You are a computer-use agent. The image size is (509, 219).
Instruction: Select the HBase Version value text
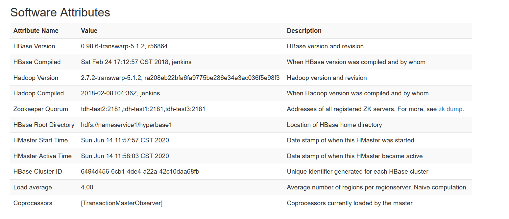[x=124, y=46]
